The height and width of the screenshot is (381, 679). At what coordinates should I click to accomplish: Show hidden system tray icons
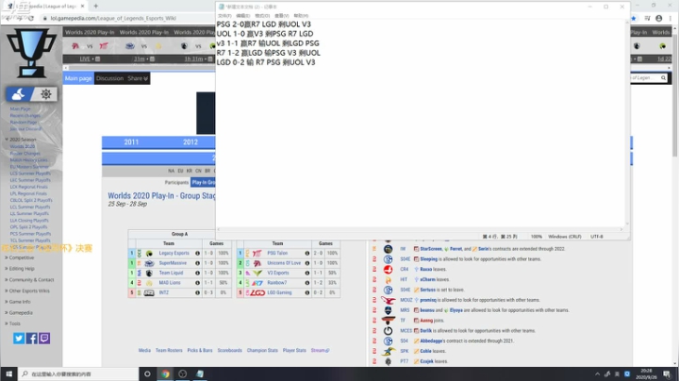[597, 374]
